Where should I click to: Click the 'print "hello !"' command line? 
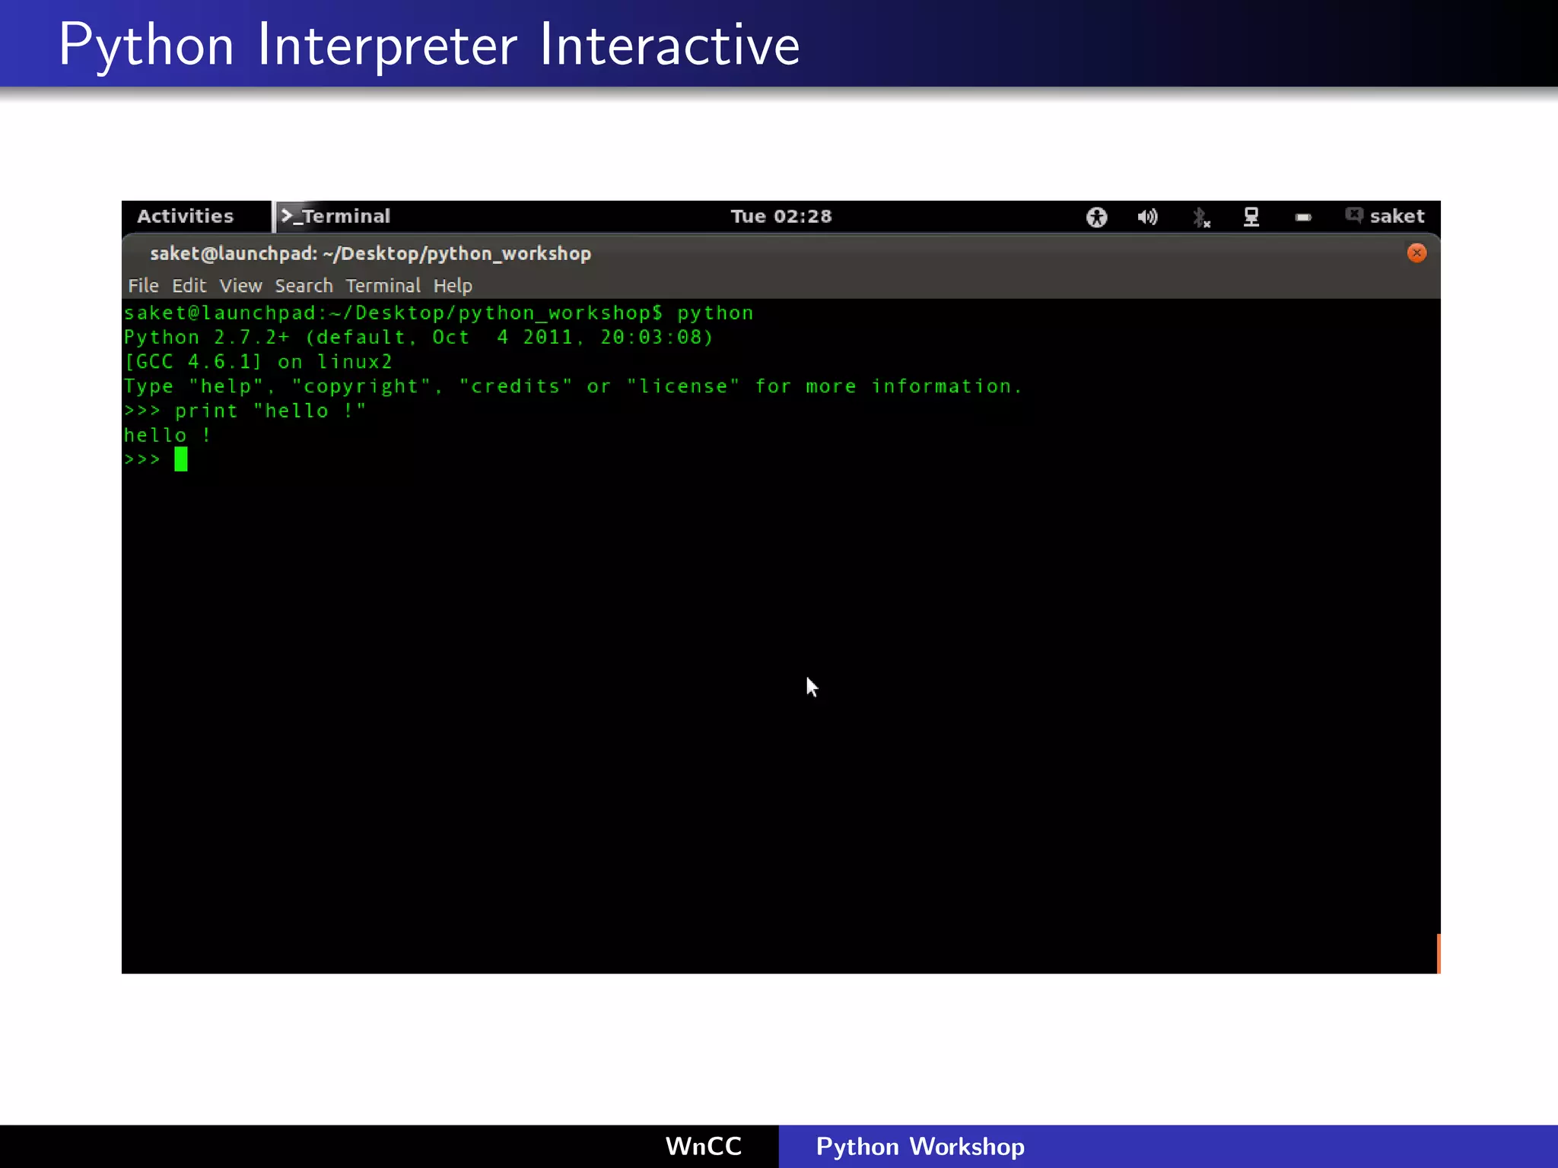[245, 411]
